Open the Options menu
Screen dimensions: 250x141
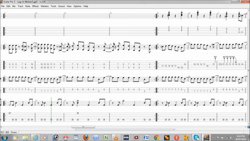pos(77,6)
